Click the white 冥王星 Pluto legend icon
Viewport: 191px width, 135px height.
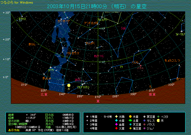pos(144,117)
